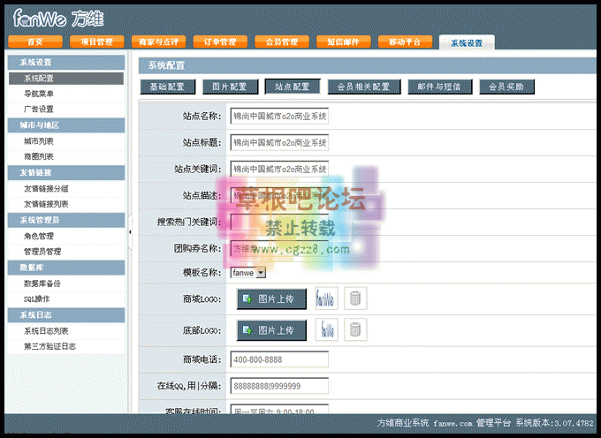Click the fanWe 方维 logo in header
Screen dimensions: 601x438
pos(58,19)
